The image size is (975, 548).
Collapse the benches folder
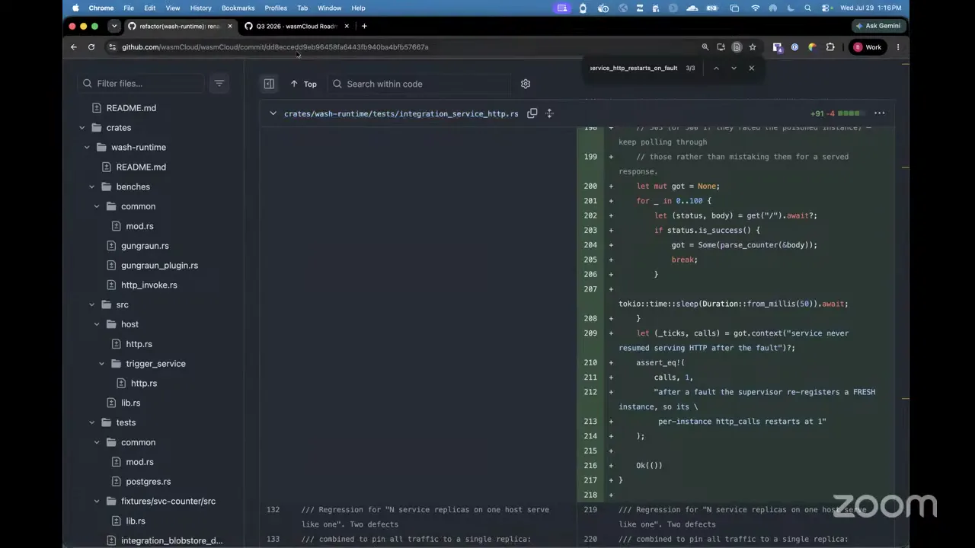coord(92,186)
